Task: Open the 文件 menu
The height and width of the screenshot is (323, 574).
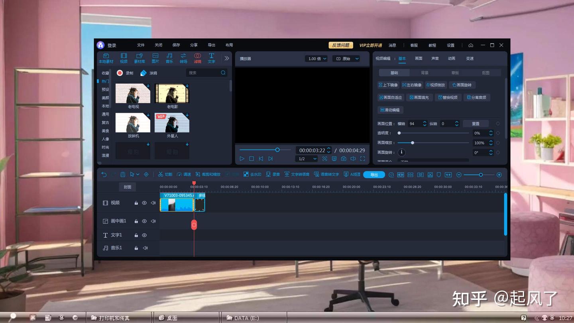Action: [141, 45]
